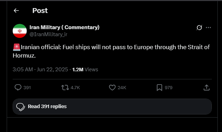Repost using the retweet arrows icon

point(65,87)
